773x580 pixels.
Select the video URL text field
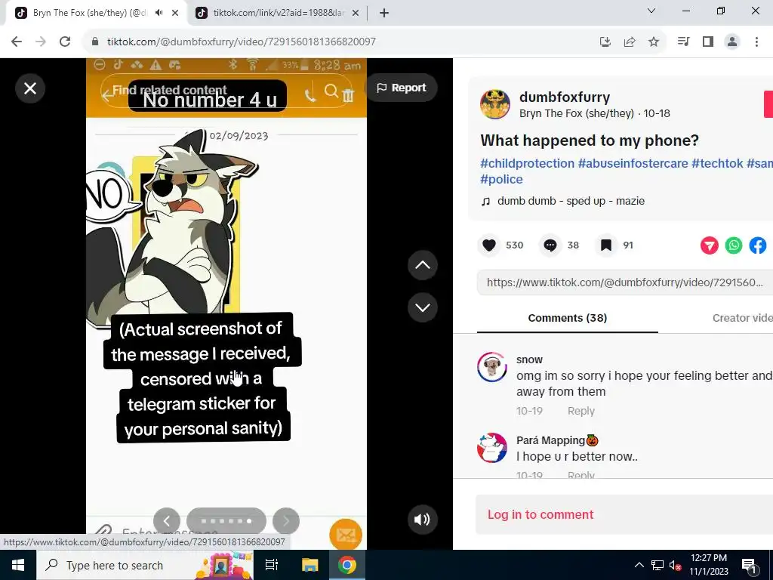point(624,282)
